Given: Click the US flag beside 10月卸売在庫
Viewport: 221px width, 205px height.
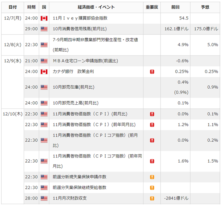Looking at the screenshot, I should (44, 87).
